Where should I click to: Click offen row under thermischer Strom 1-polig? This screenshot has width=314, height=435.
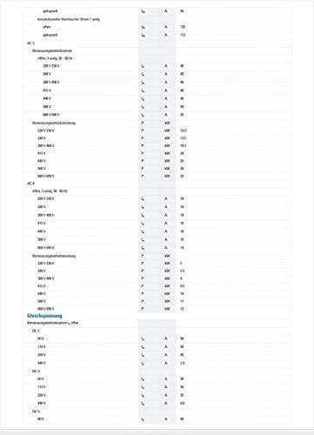47,27
